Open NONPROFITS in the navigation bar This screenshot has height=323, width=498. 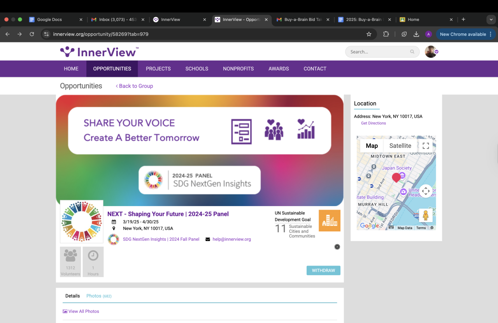tap(238, 69)
